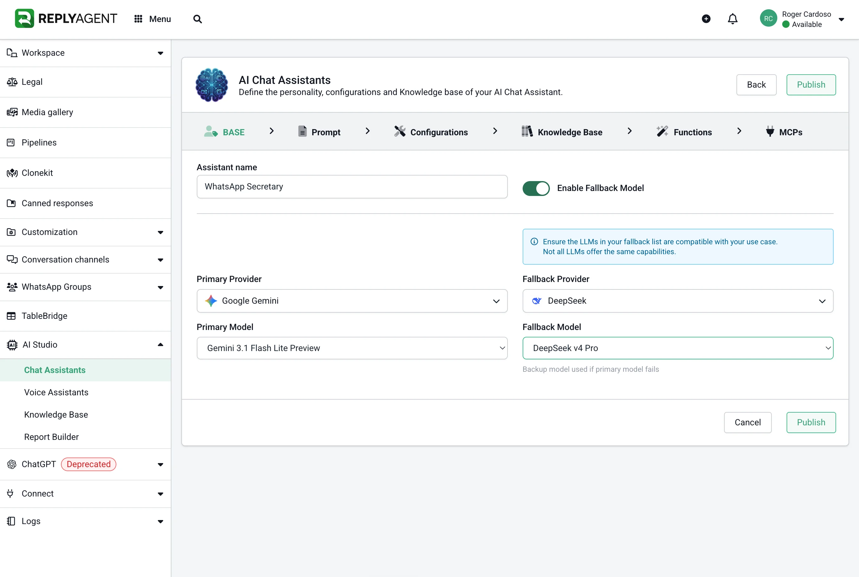Click the Clonekit icon

(x=12, y=173)
